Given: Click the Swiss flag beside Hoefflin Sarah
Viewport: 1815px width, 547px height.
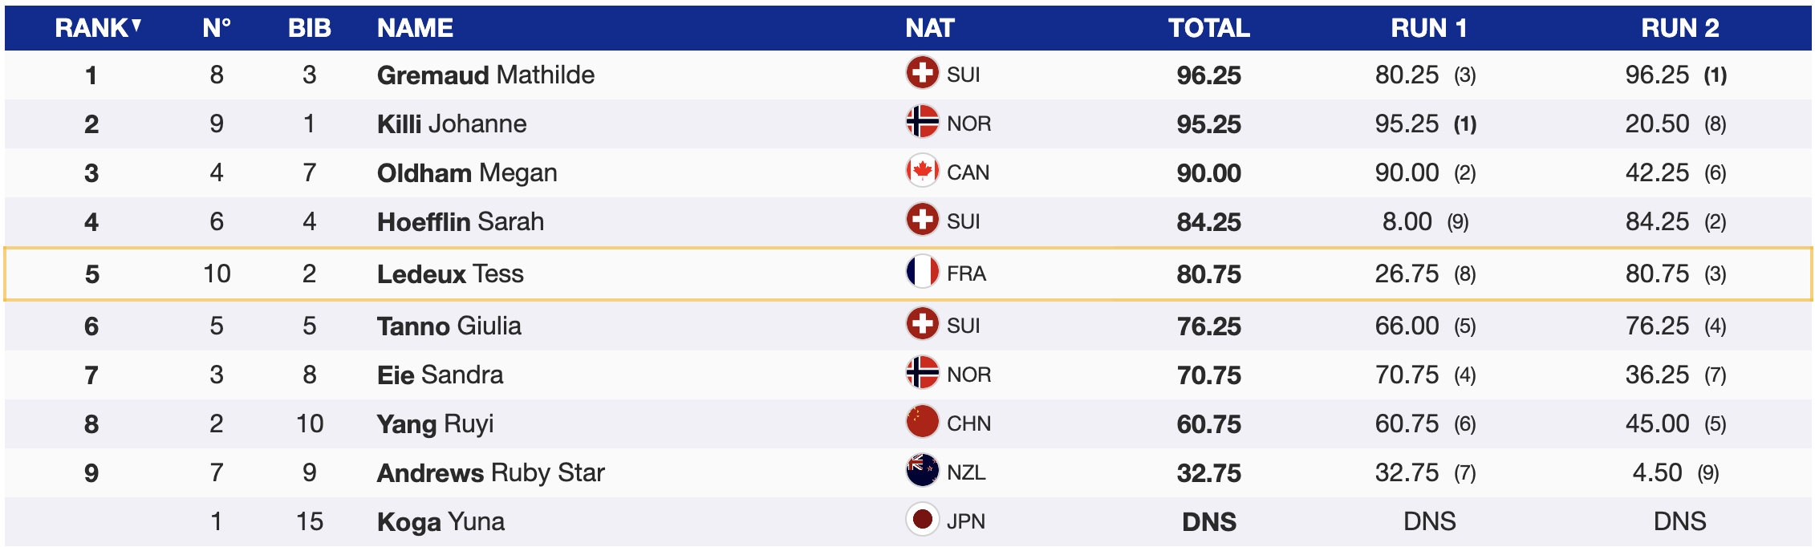Looking at the screenshot, I should pos(922,220).
